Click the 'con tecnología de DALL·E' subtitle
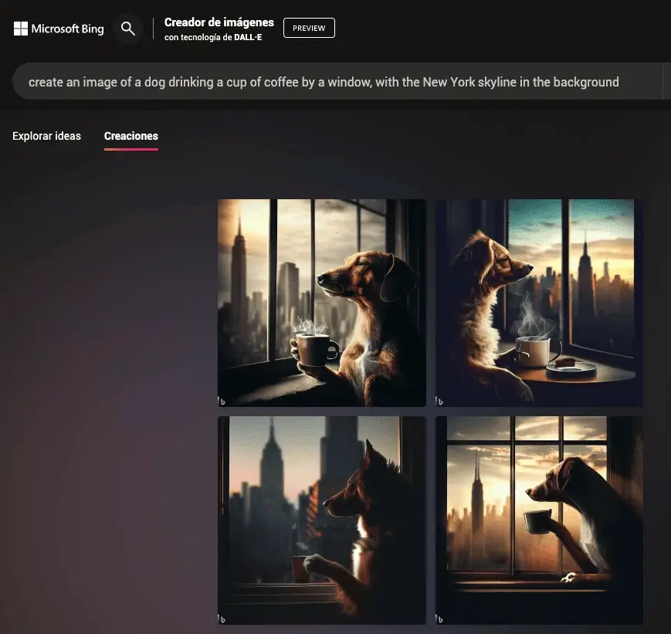The width and height of the screenshot is (671, 634). (212, 37)
